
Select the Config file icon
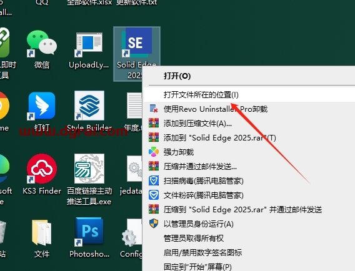coord(132,233)
